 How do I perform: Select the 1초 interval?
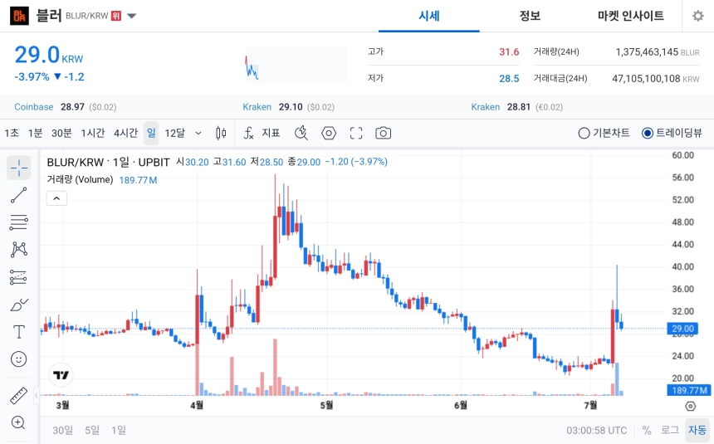point(12,133)
